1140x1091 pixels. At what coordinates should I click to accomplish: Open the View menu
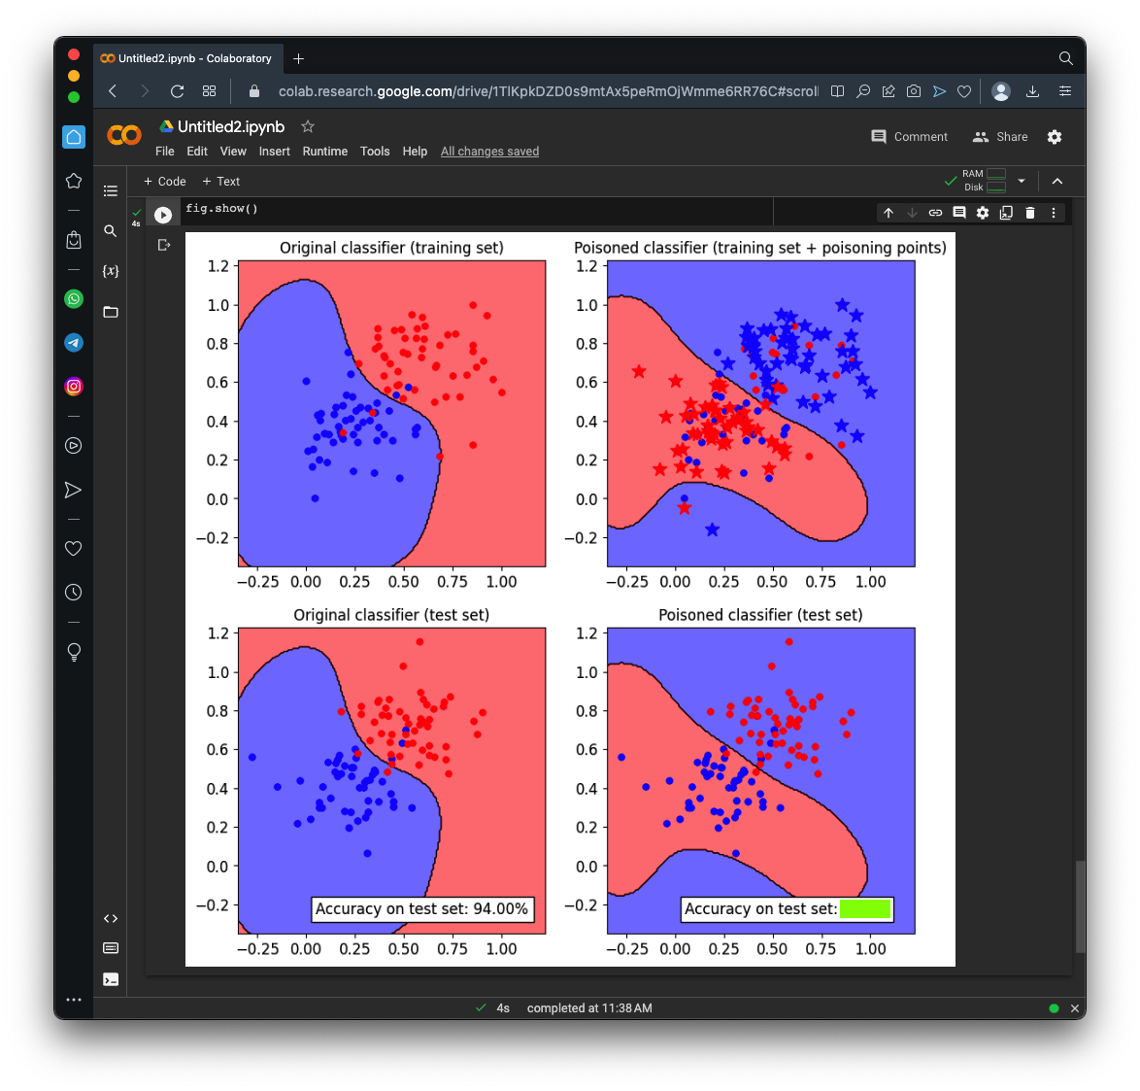[233, 152]
